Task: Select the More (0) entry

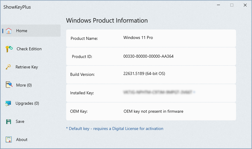Action: (24, 85)
